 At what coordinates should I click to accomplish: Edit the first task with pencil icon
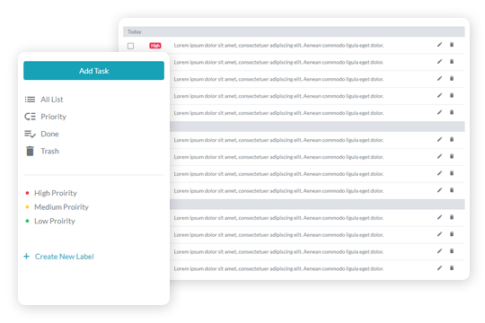pyautogui.click(x=439, y=45)
